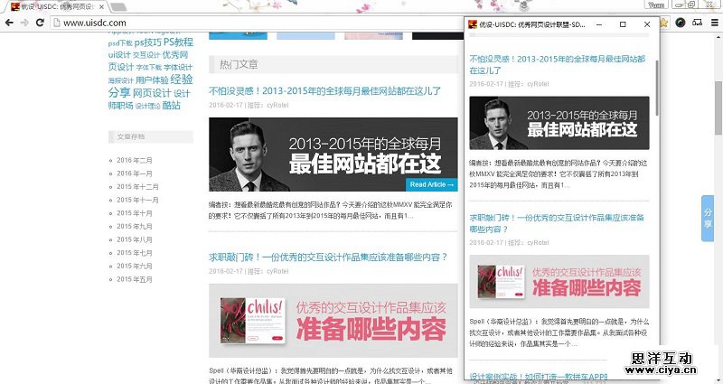The height and width of the screenshot is (384, 723).
Task: Click the popup window's vertical scrollbar
Action: pos(657,86)
